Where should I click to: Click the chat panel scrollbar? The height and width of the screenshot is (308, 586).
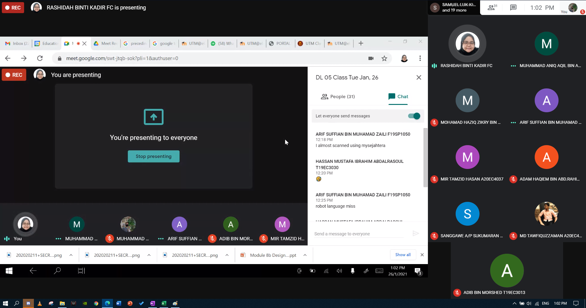point(425,157)
